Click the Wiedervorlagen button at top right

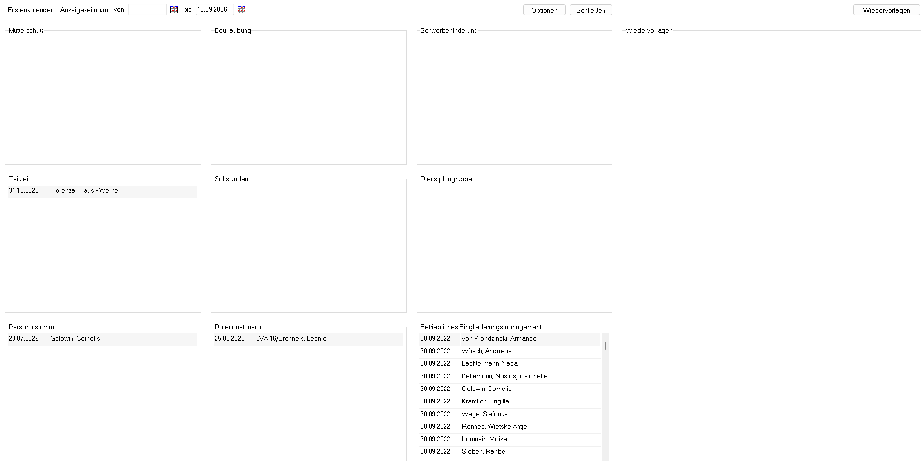tap(887, 10)
